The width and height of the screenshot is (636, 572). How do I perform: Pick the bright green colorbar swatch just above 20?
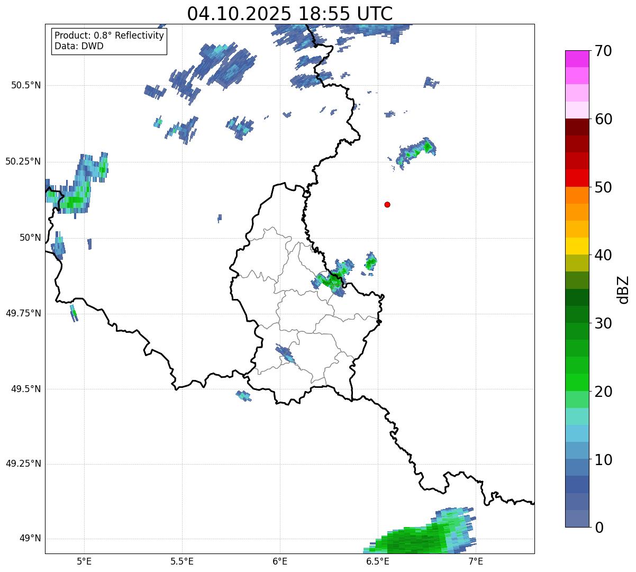(x=577, y=383)
